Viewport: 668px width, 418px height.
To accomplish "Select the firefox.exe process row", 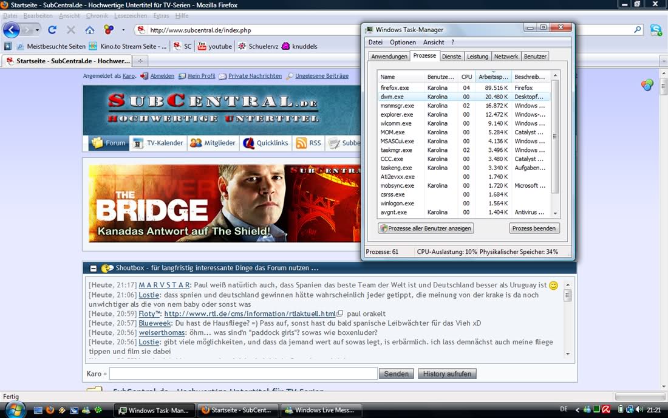I will pos(463,87).
